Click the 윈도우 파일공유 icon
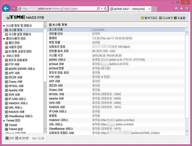Viewport: 192px width, 146px height. point(6,60)
